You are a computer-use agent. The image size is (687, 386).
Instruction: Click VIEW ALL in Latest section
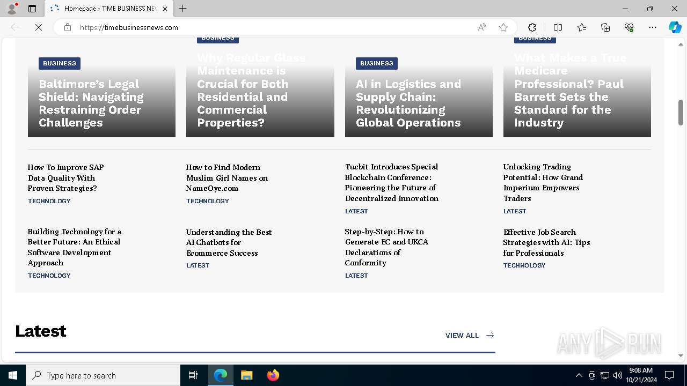tap(470, 335)
